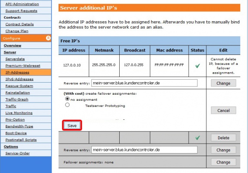Cancel the failover assignment edit
Image resolution: width=248 pixels, height=173 pixels.
[x=223, y=110]
